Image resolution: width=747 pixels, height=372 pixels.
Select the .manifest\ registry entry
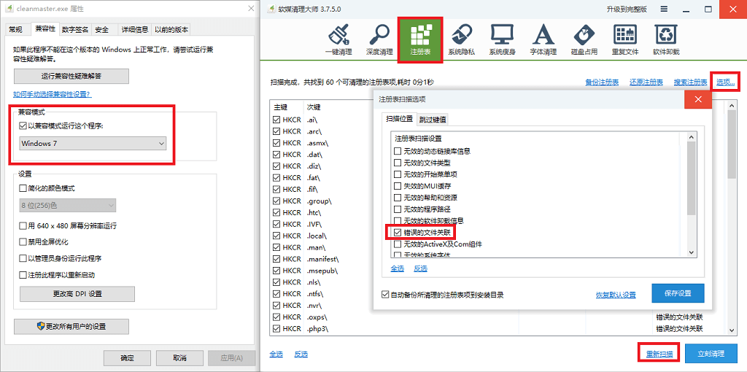tap(322, 259)
